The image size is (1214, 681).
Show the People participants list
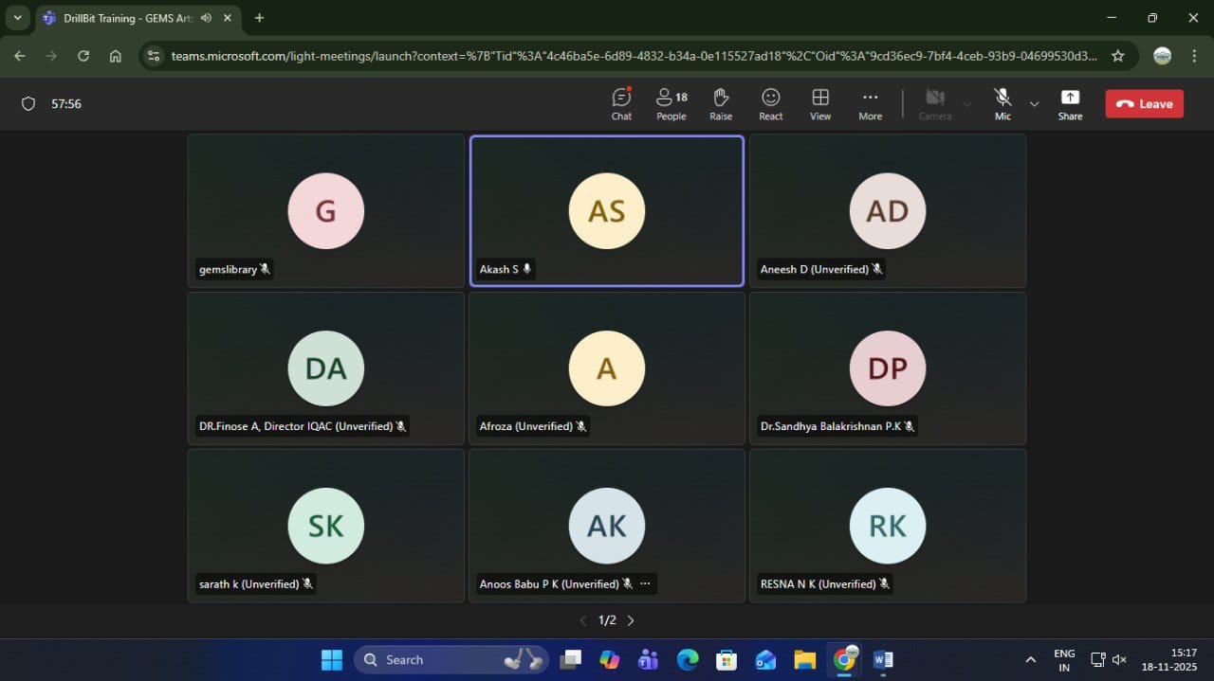[671, 104]
